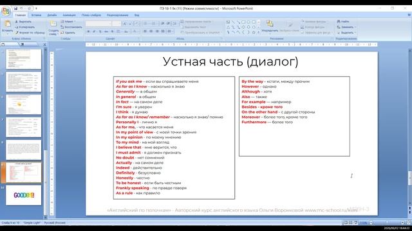The width and height of the screenshot is (412, 231).
Task: Click the Find (Найти) command
Action: coord(343,21)
